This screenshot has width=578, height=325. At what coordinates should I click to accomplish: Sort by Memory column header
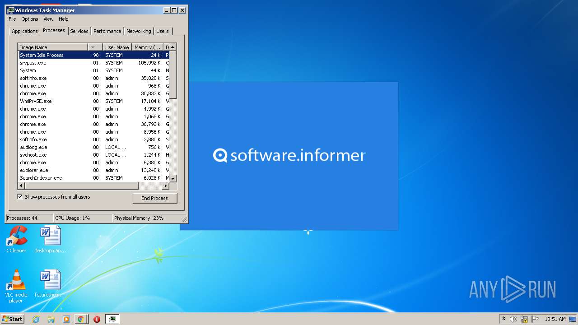tap(148, 47)
